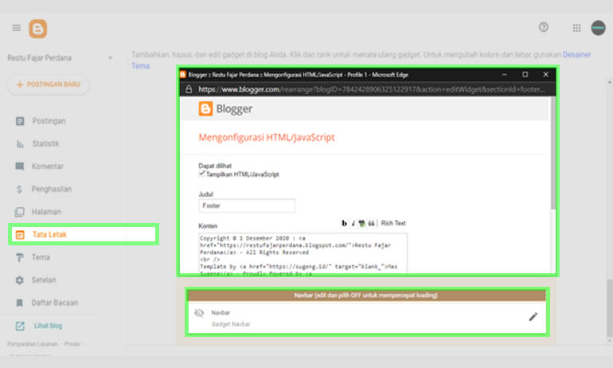Open the Lihat blog link
Viewport: 613px width, 368px height.
coord(48,326)
